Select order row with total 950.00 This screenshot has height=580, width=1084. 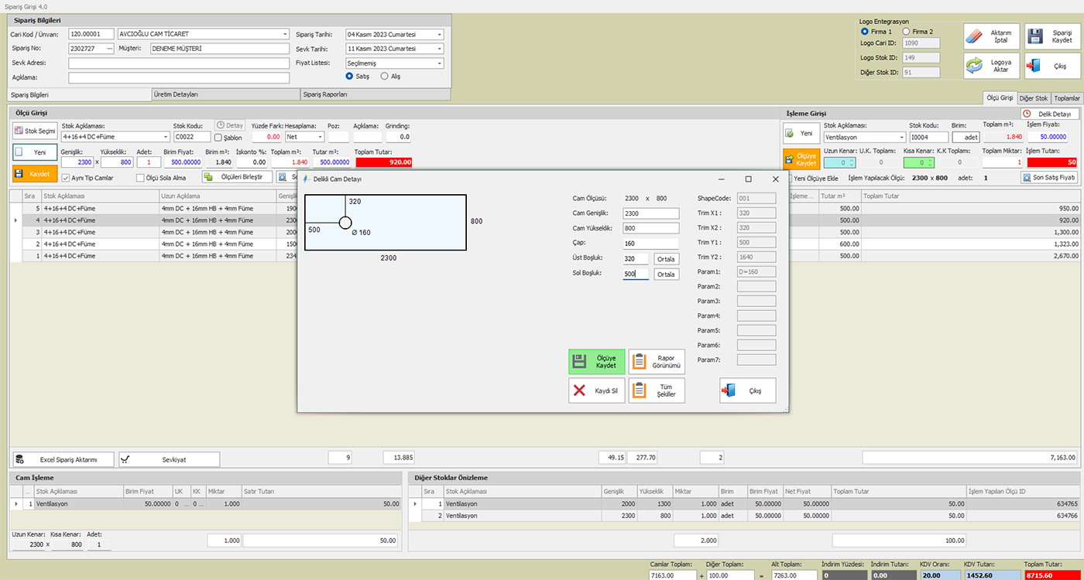(x=544, y=209)
